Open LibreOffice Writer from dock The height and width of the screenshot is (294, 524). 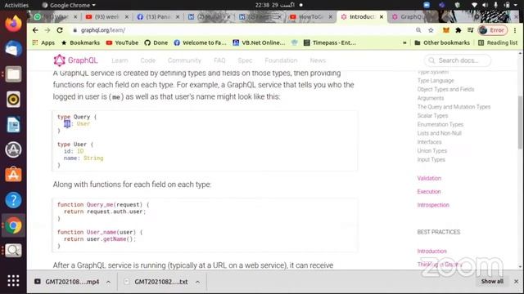tap(13, 125)
